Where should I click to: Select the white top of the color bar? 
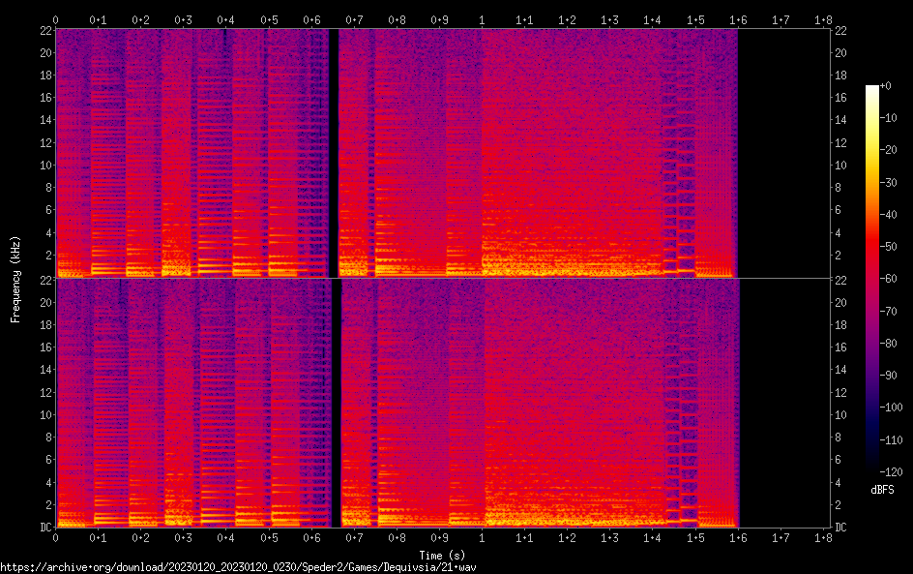click(x=872, y=88)
